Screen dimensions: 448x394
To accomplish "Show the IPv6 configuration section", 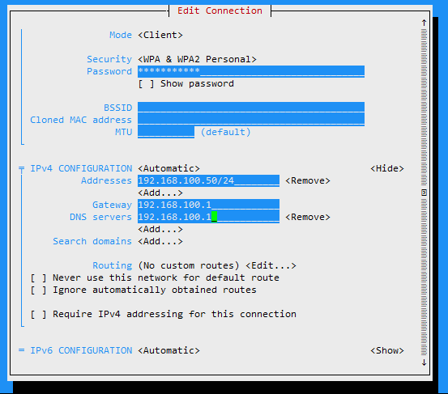I will [x=387, y=350].
